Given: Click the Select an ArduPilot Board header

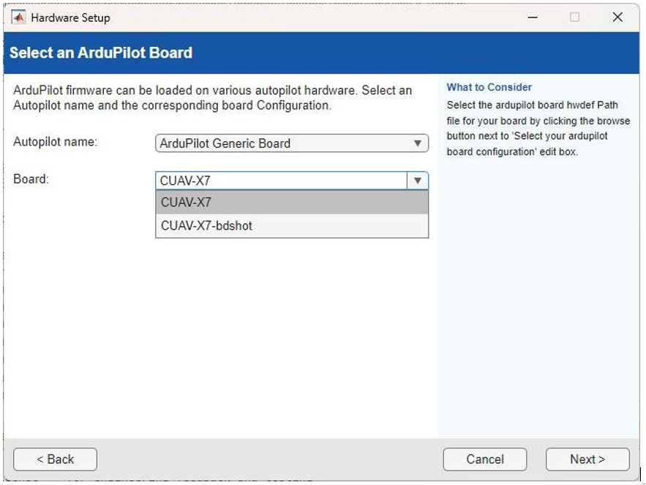Looking at the screenshot, I should click(101, 53).
